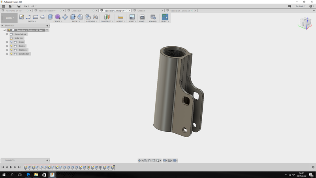
Task: Toggle Bodies folder visibility lightbulb
Action: [x=11, y=46]
